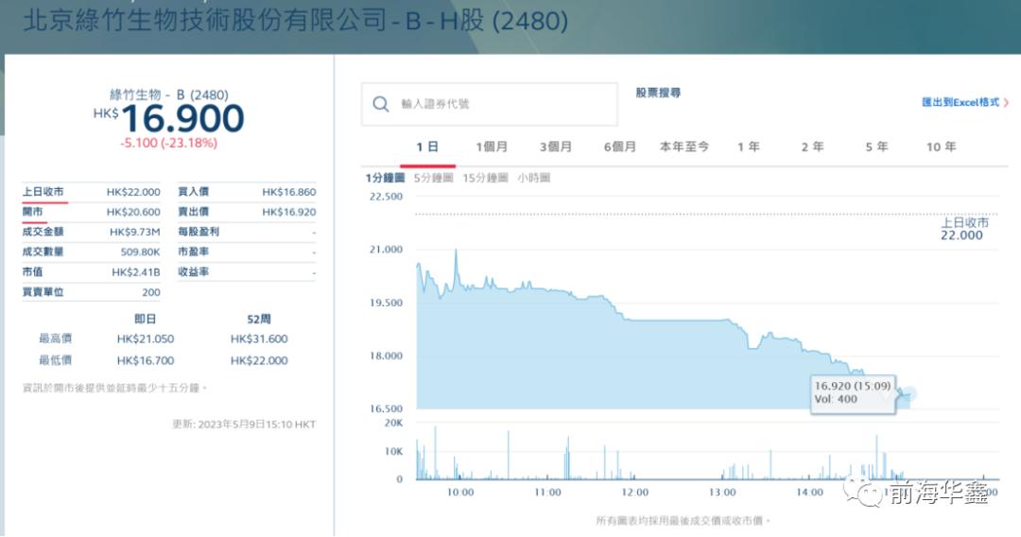The image size is (1021, 537).
Task: Click the 16.920 (15:09) chart tooltip
Action: pos(849,392)
